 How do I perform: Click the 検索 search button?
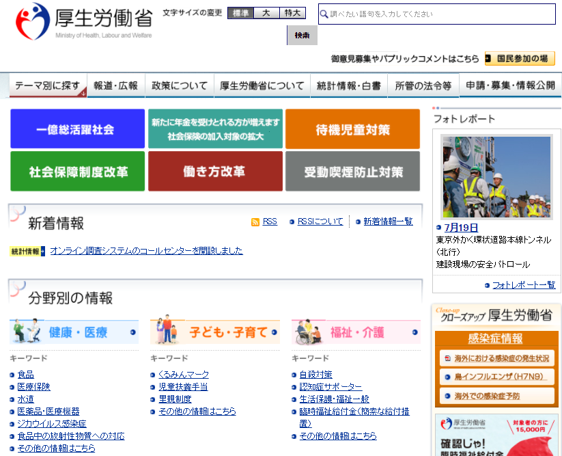(302, 35)
